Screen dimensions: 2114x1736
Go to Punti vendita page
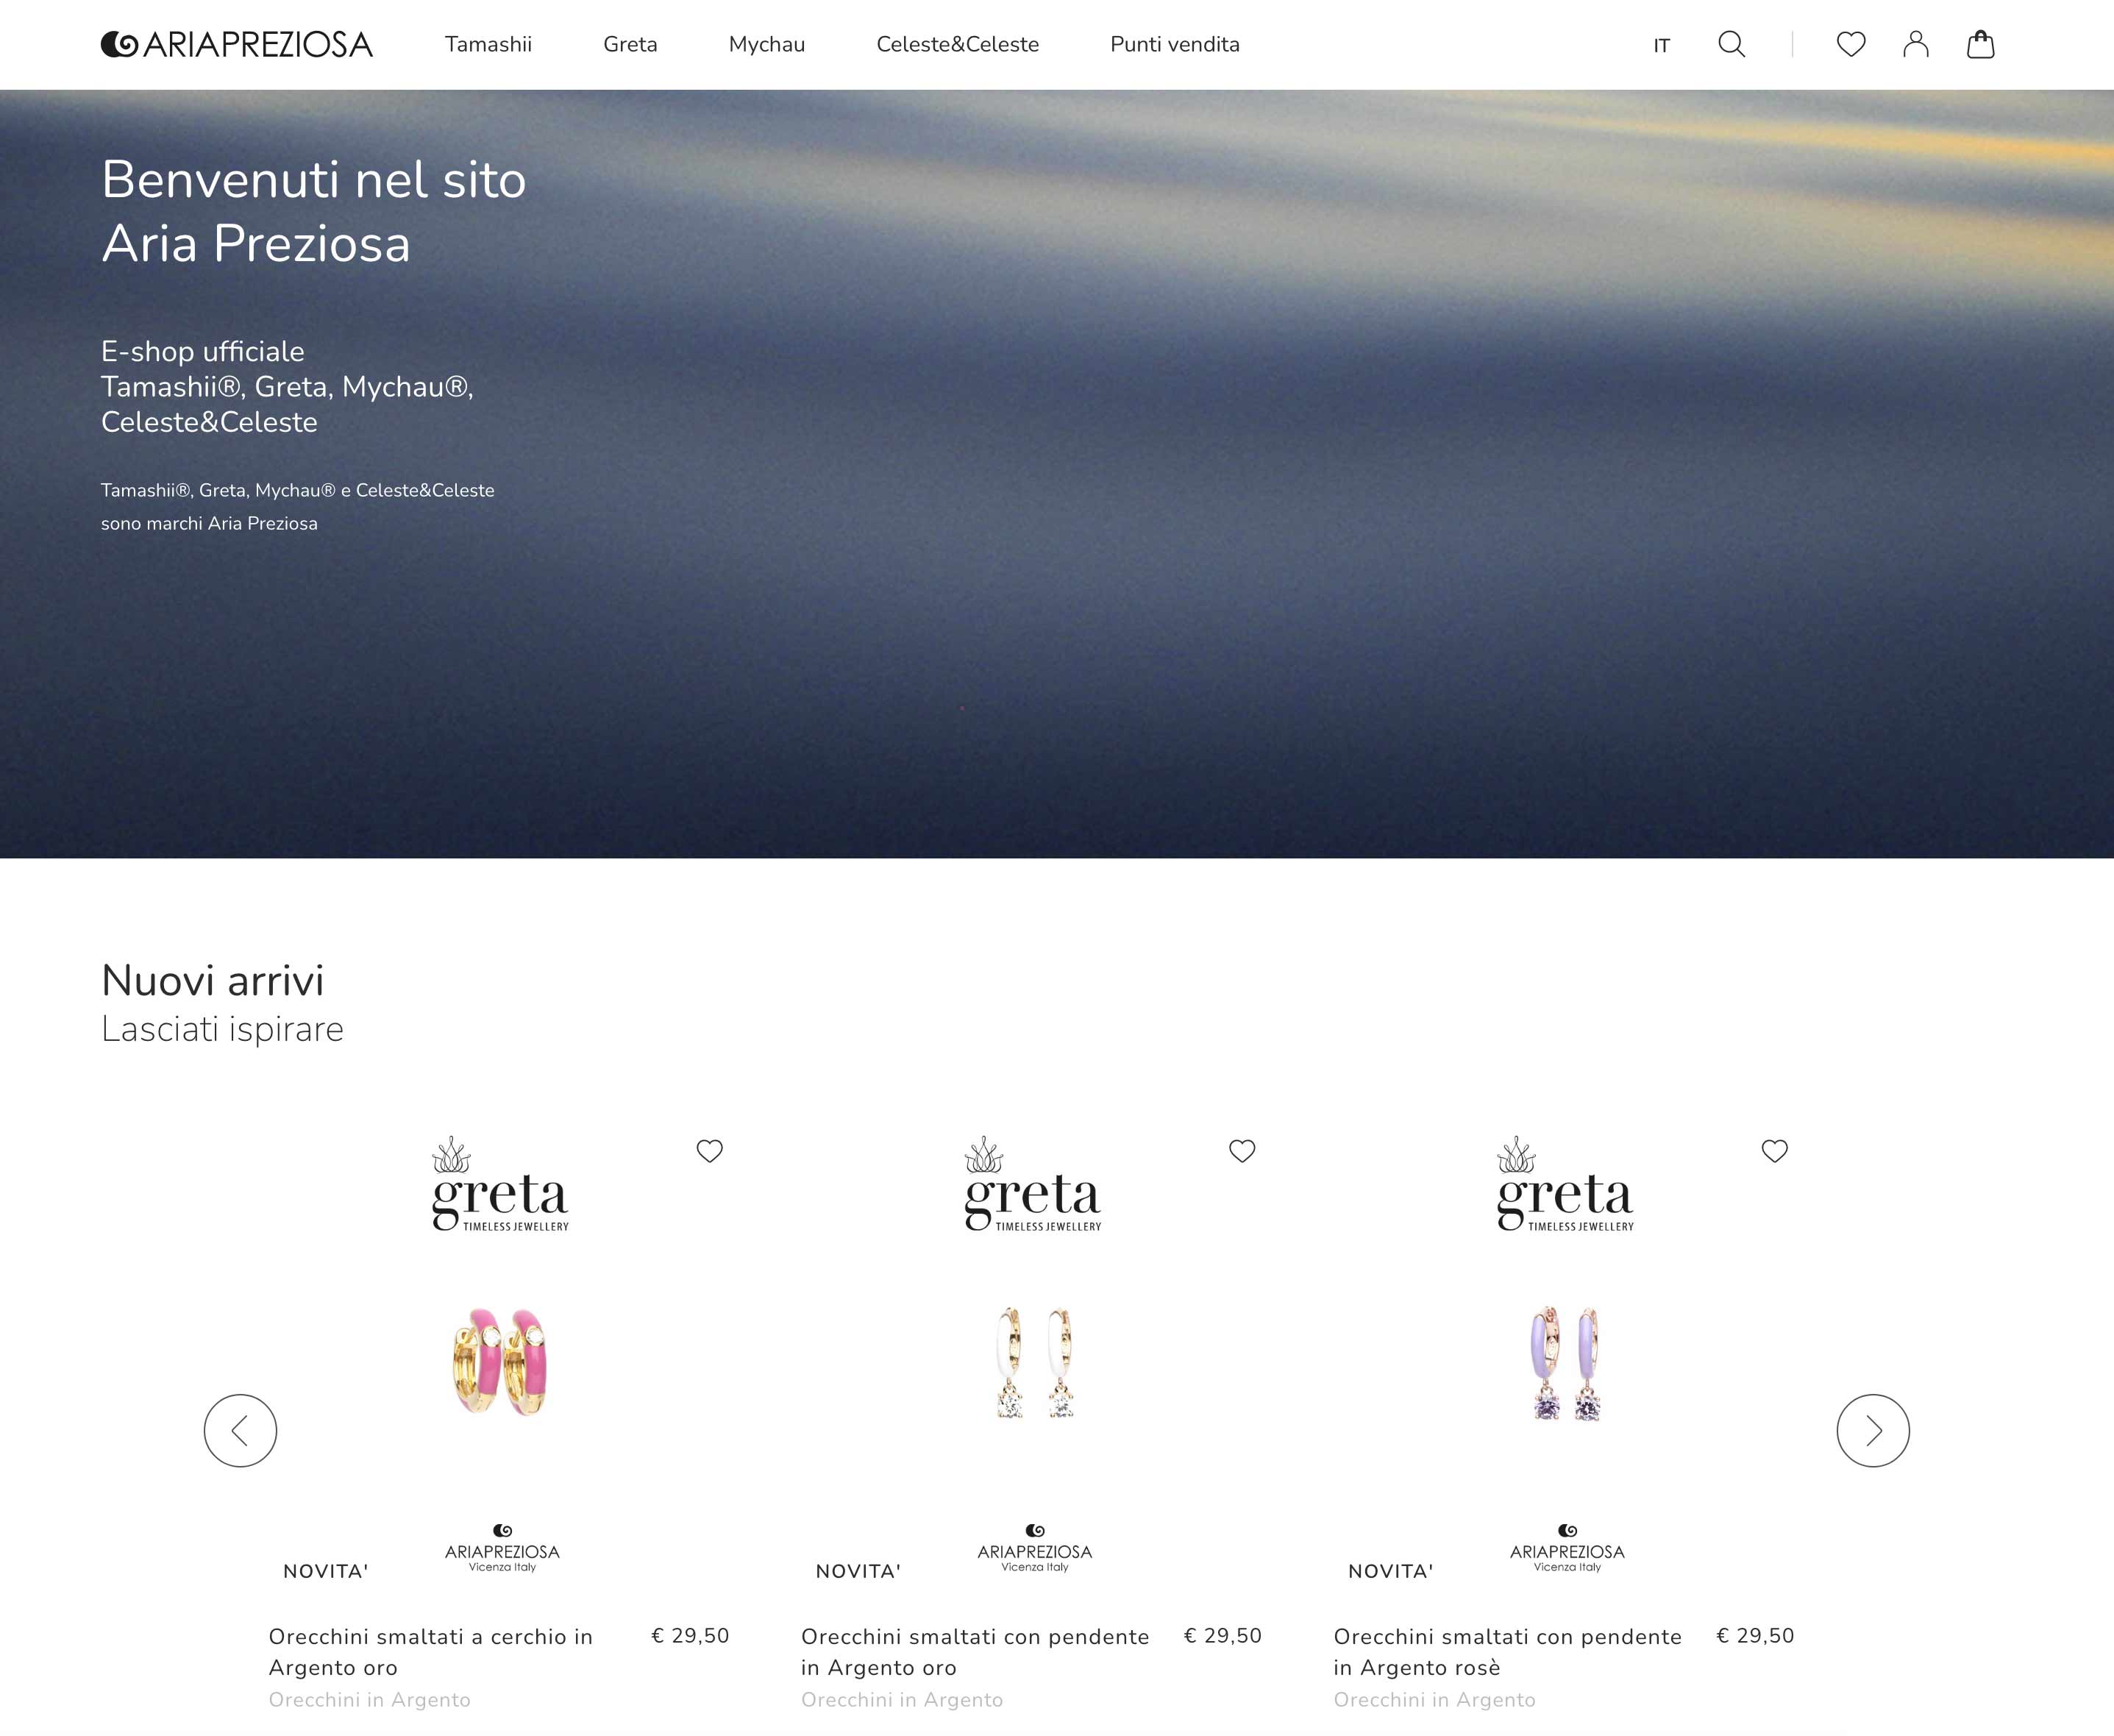tap(1175, 45)
